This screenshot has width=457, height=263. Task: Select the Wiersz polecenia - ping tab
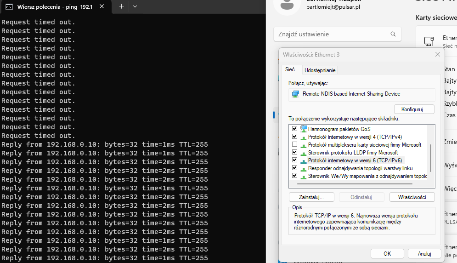[55, 7]
